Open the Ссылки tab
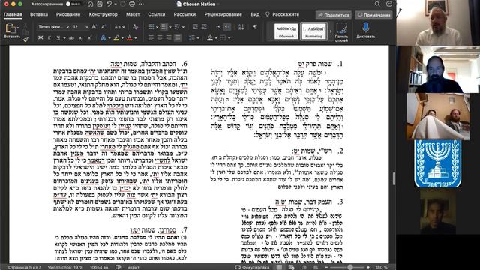Screen dimensions: 480x270 [x=157, y=14]
